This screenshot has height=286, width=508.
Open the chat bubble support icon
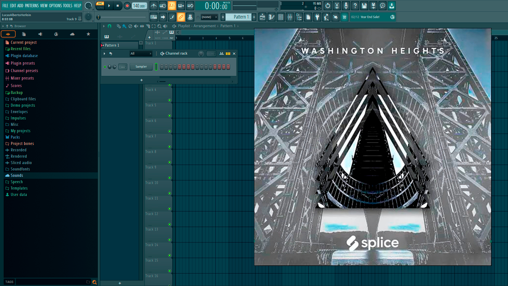pyautogui.click(x=382, y=6)
